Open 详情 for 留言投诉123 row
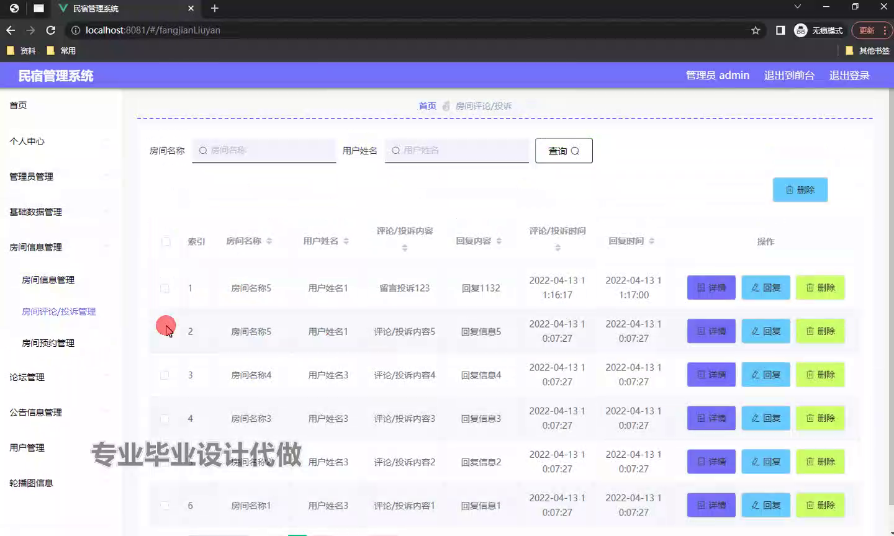Screen dimensions: 894x536 point(711,288)
